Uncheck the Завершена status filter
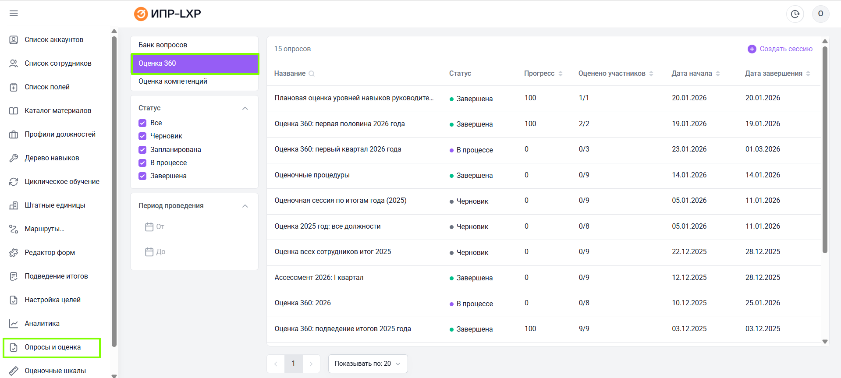 coord(142,176)
